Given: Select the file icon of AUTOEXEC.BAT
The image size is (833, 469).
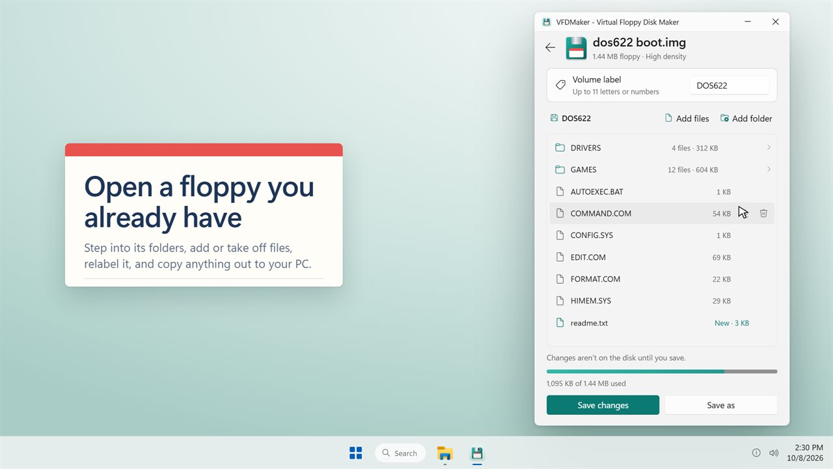Looking at the screenshot, I should (x=560, y=192).
